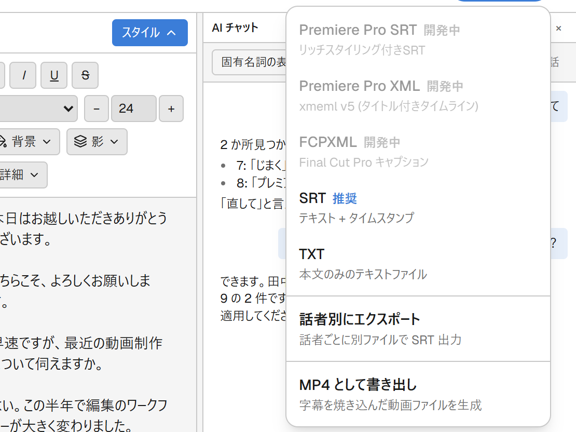Click the font size field showing 24
576x432 pixels.
(134, 109)
